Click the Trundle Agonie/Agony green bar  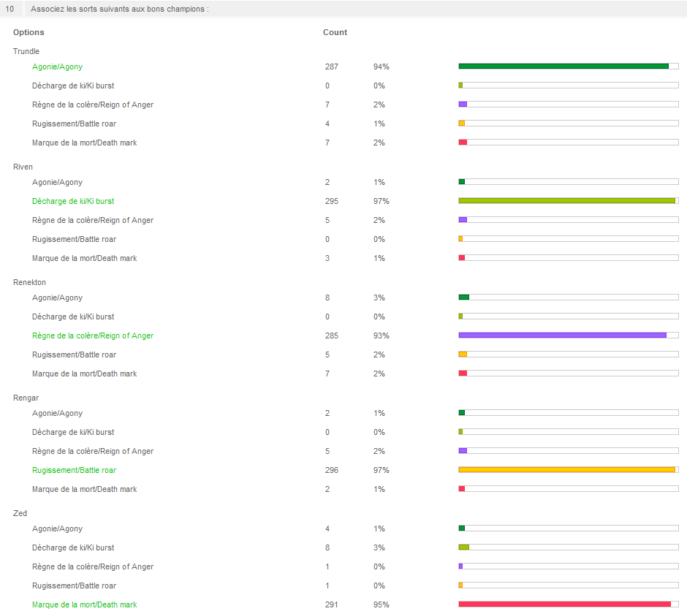(x=563, y=67)
